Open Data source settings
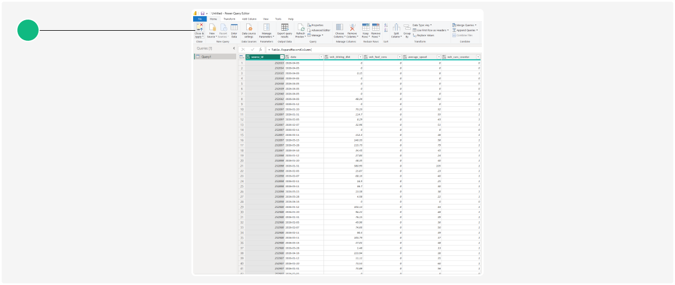The image size is (675, 285). [x=249, y=31]
